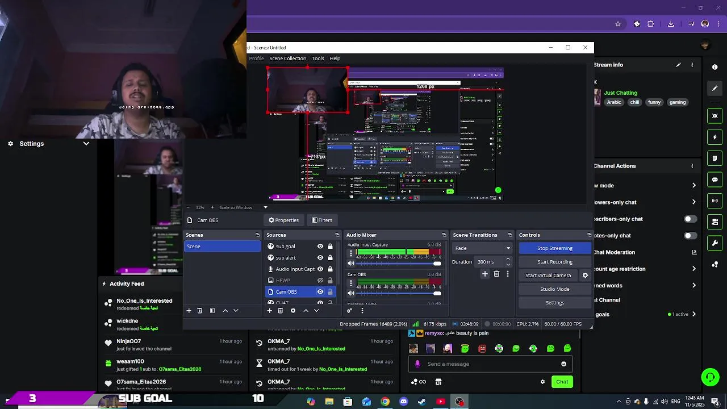This screenshot has height=409, width=727.
Task: Click Start Recording button
Action: 555,262
